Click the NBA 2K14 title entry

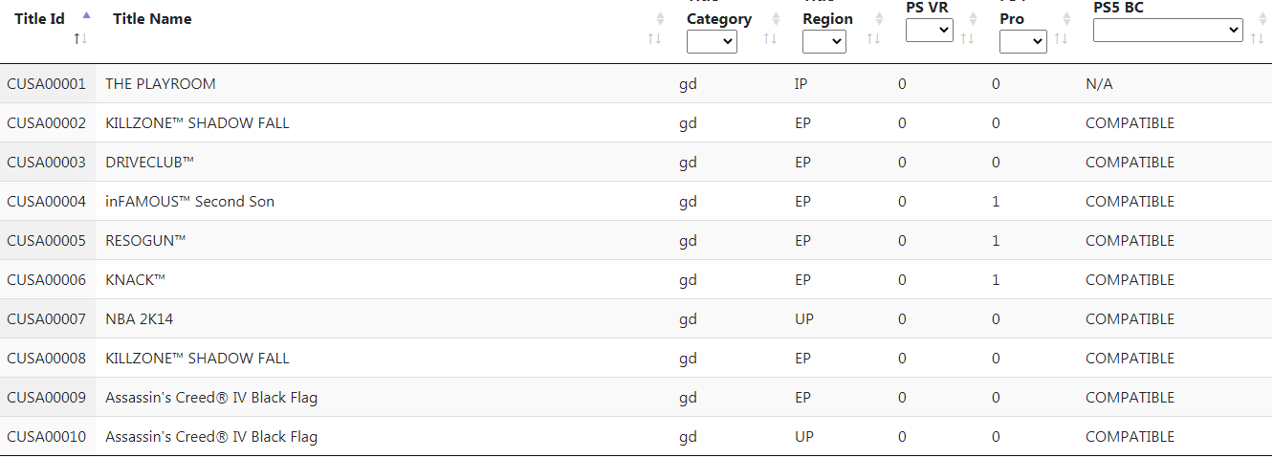pyautogui.click(x=140, y=319)
